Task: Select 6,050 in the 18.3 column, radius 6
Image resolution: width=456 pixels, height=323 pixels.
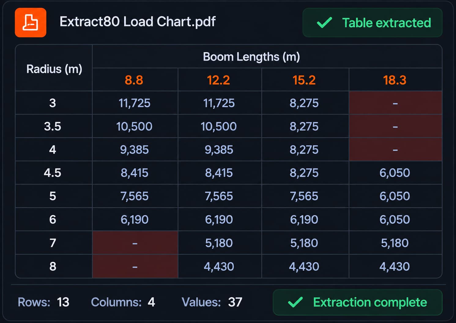Action: (395, 220)
